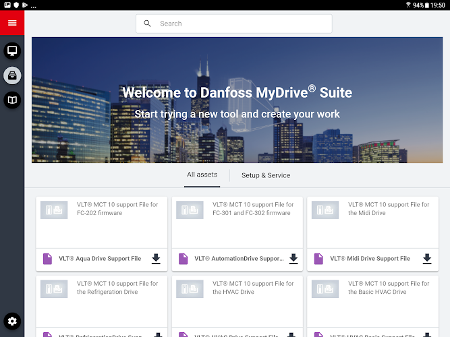The height and width of the screenshot is (337, 450).
Task: Open the book/documentation sidebar icon
Action: 12,100
